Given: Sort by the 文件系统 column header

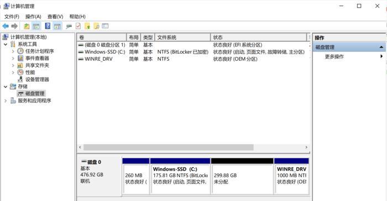Looking at the screenshot, I should coord(182,38).
